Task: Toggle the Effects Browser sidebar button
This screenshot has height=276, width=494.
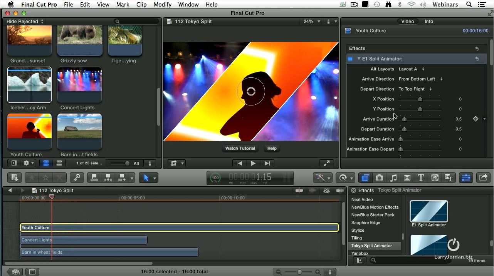Action: click(x=360, y=261)
